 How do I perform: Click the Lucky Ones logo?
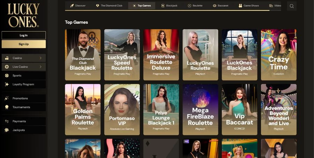tap(23, 15)
